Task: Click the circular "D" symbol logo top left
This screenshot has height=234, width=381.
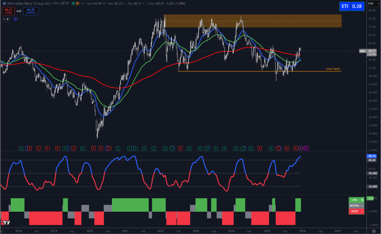Action: coord(4,3)
